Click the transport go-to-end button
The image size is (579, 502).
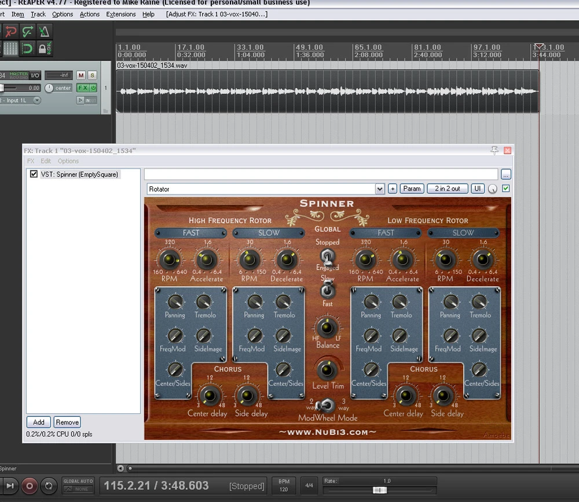coord(10,486)
